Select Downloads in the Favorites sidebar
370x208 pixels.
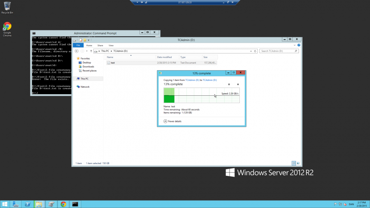(x=88, y=67)
